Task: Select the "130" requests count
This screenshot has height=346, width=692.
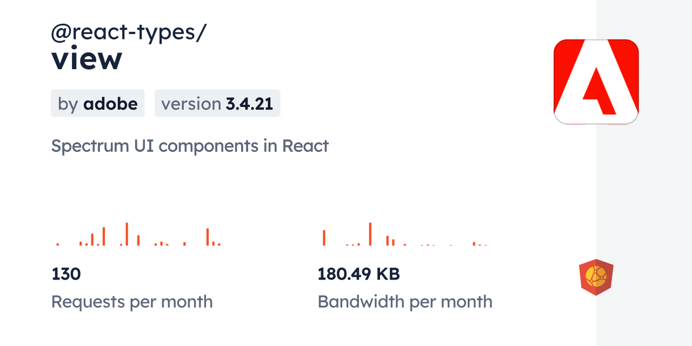Action: click(66, 274)
